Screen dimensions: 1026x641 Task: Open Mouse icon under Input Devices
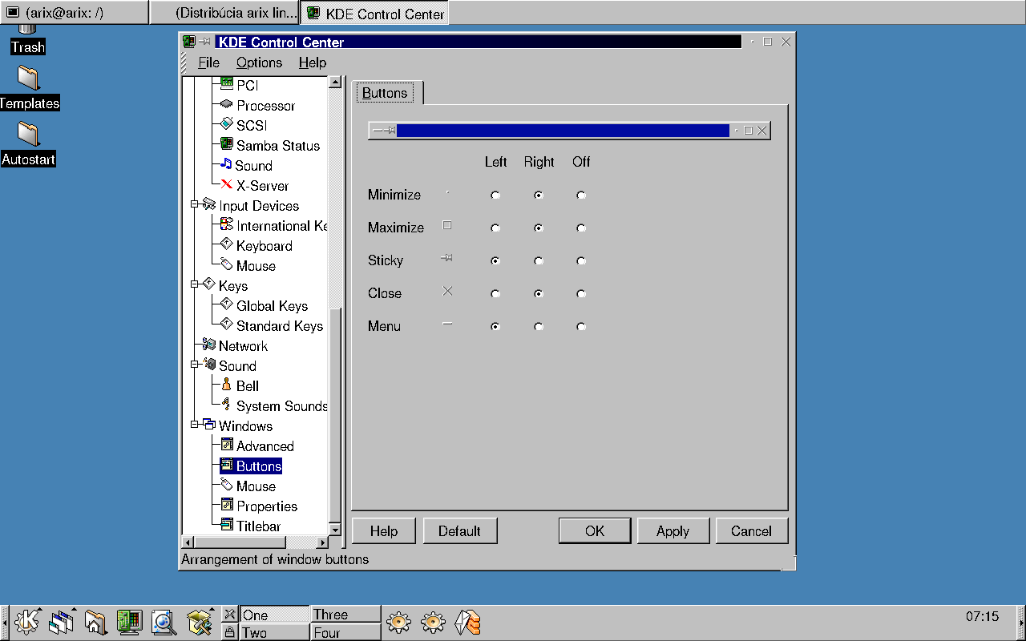tap(227, 264)
